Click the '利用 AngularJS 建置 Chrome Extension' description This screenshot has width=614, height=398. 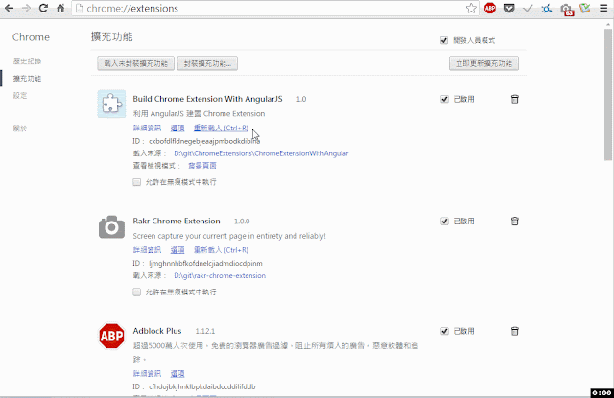[x=199, y=113]
